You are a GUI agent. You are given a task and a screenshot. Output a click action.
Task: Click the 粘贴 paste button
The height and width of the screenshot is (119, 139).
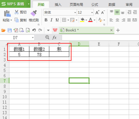click(x=7, y=16)
